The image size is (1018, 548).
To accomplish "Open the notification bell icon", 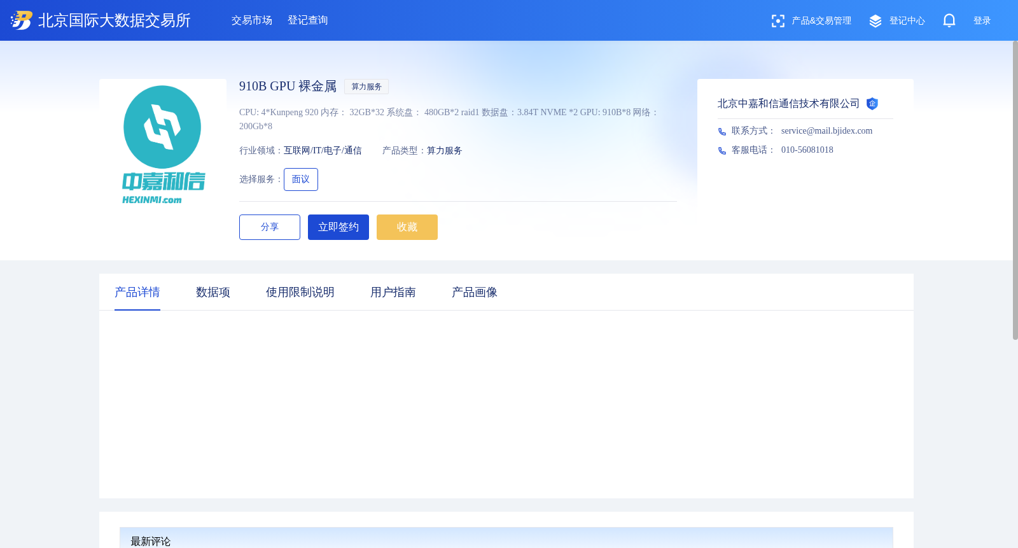I will (949, 20).
